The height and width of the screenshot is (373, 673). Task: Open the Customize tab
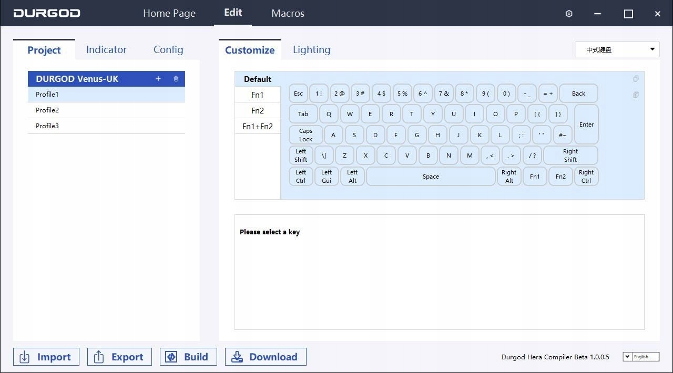point(250,50)
